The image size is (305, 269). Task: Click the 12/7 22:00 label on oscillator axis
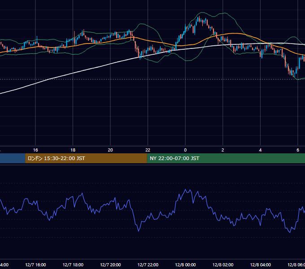tap(148, 265)
